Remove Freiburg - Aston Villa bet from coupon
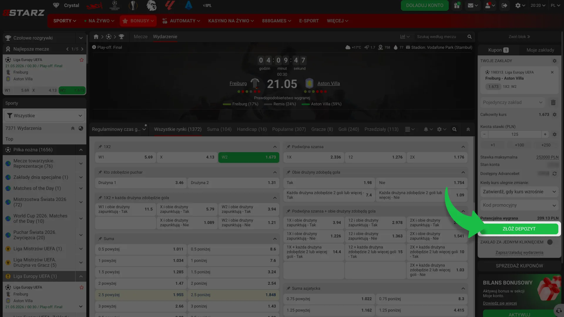The height and width of the screenshot is (317, 564). click(x=552, y=72)
